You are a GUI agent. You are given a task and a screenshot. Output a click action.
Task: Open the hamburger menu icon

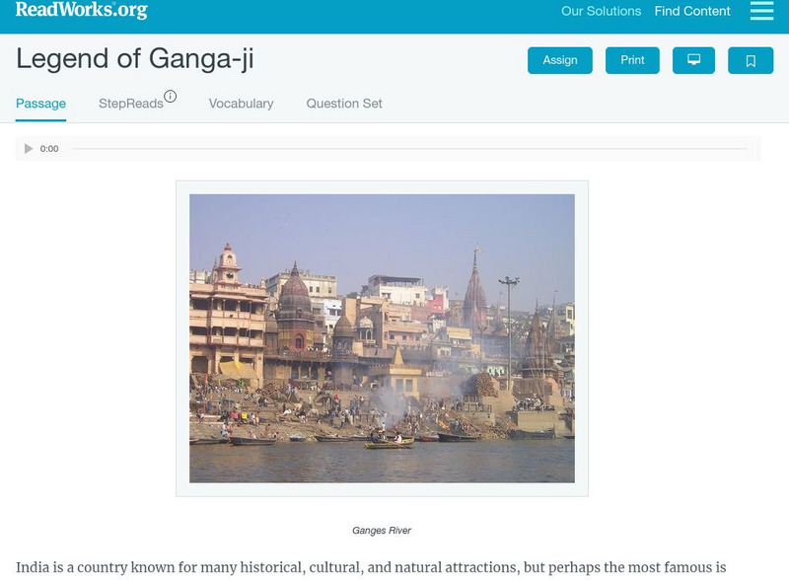[761, 11]
